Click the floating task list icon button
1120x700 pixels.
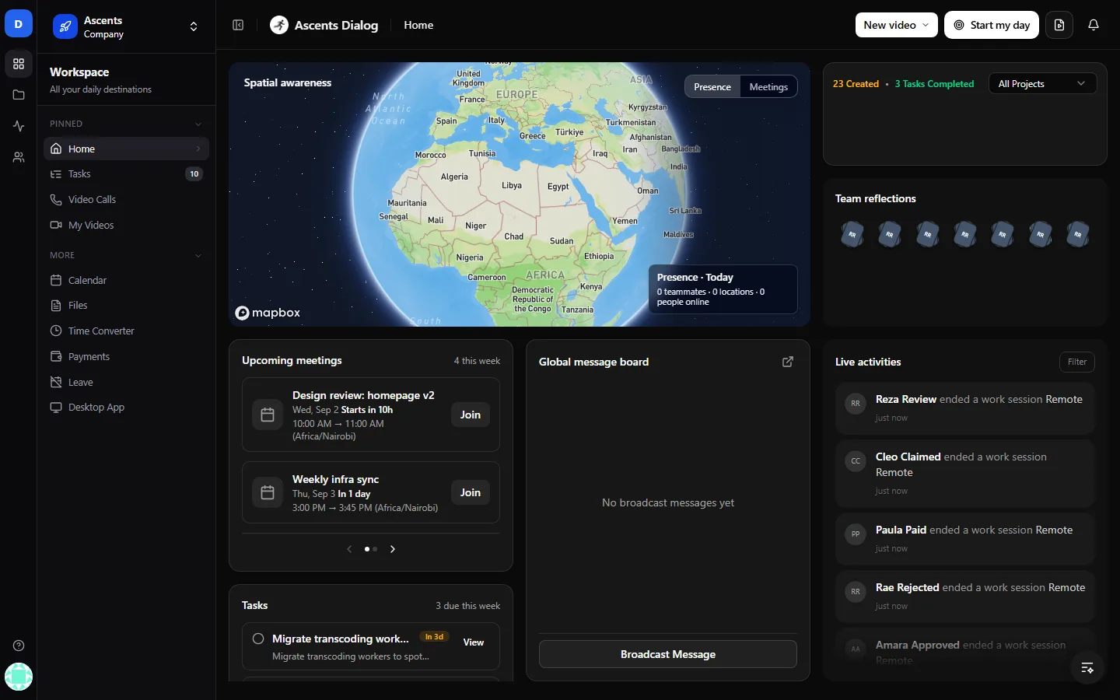point(1087,667)
